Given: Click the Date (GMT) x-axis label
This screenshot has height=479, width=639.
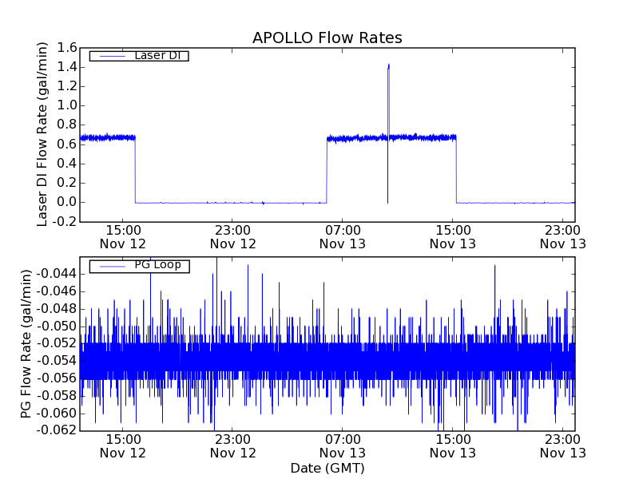Looking at the screenshot, I should point(327,468).
